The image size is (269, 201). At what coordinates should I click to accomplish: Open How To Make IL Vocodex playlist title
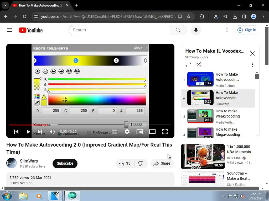click(215, 51)
